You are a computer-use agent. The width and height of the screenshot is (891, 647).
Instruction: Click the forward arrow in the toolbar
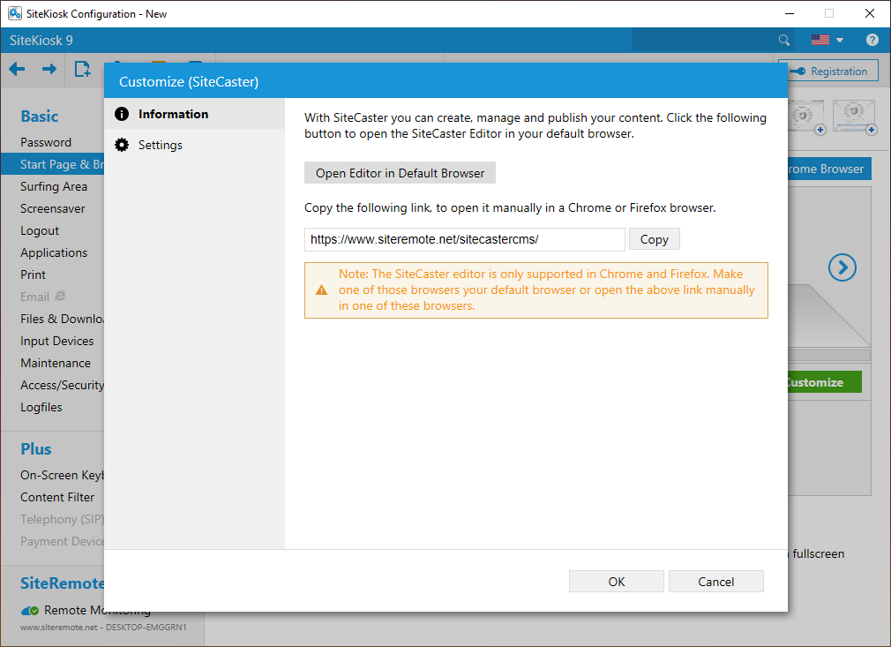click(x=49, y=70)
